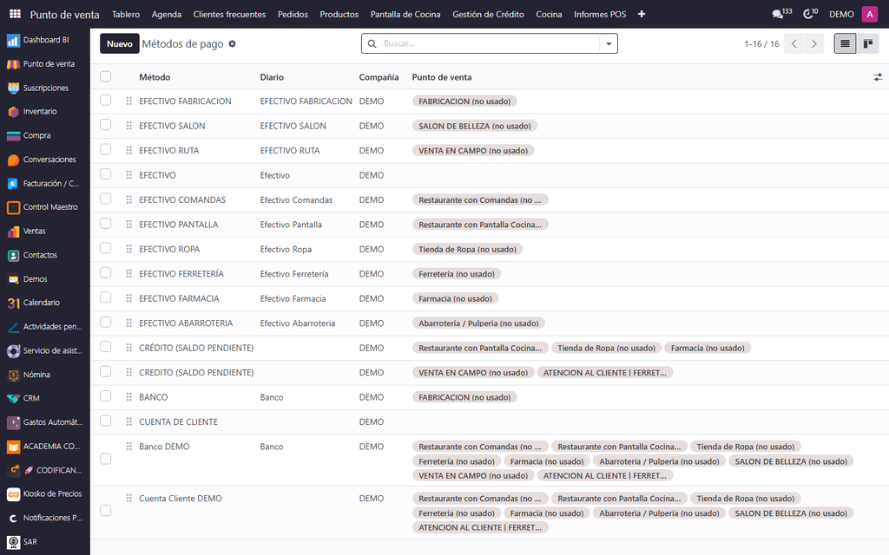Focus the Buscar search field
This screenshot has width=889, height=555.
(x=490, y=43)
